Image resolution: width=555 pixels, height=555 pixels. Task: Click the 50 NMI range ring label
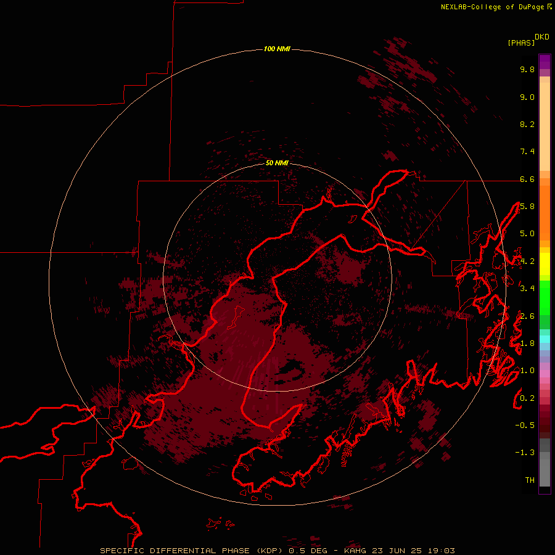click(277, 163)
